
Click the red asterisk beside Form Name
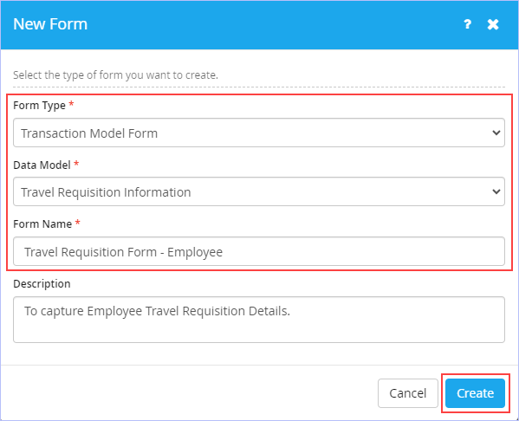[78, 223]
